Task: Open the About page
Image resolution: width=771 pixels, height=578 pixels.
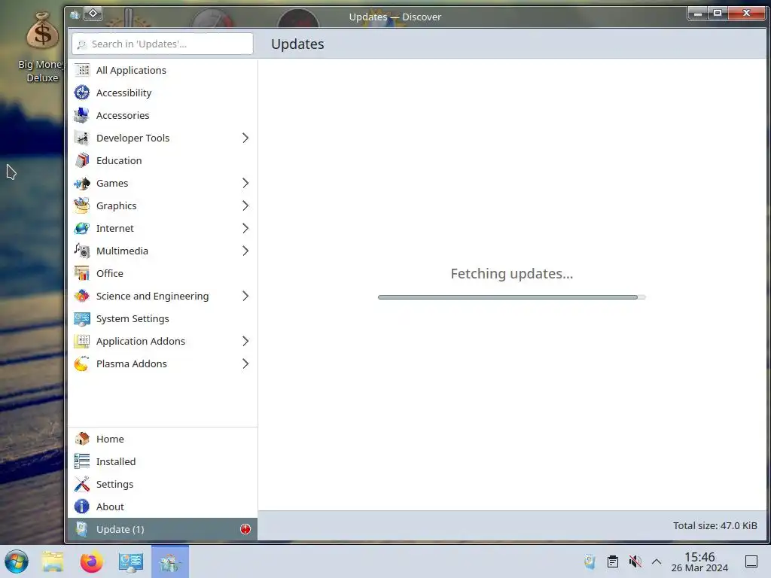Action: (x=163, y=507)
